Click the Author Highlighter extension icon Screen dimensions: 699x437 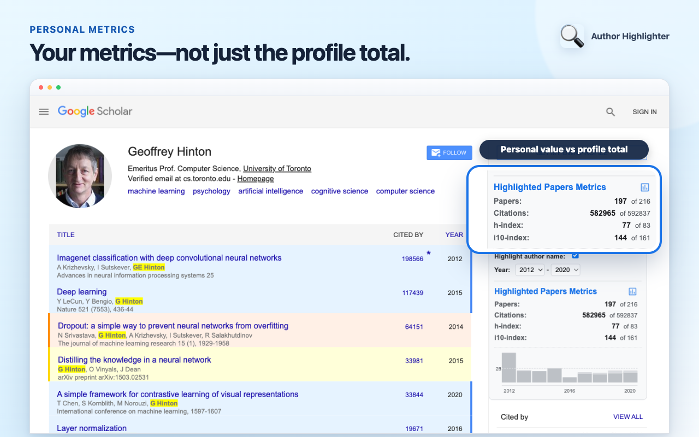(x=572, y=36)
